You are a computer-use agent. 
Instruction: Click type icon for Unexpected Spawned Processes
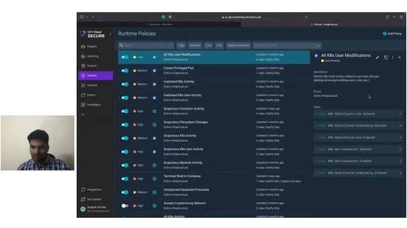155,193
